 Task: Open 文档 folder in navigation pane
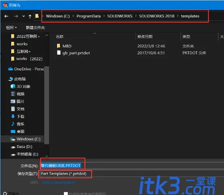pyautogui.click(x=18, y=109)
